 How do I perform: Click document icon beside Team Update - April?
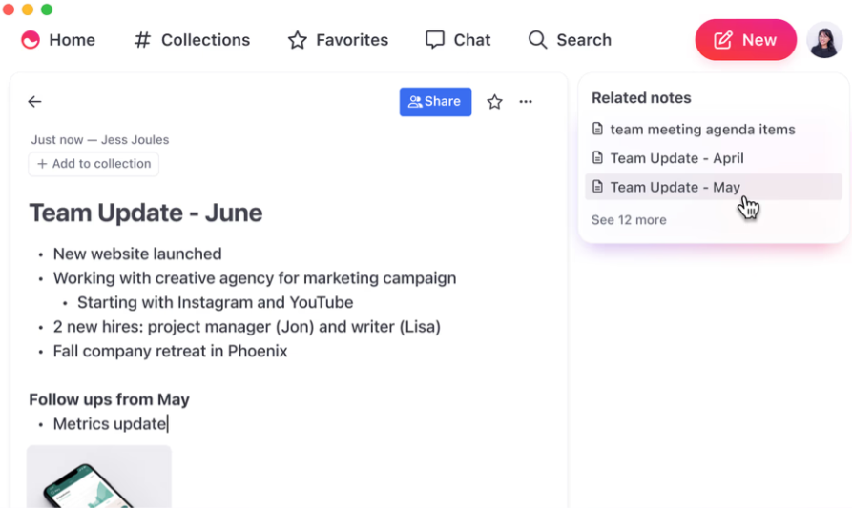click(x=597, y=158)
